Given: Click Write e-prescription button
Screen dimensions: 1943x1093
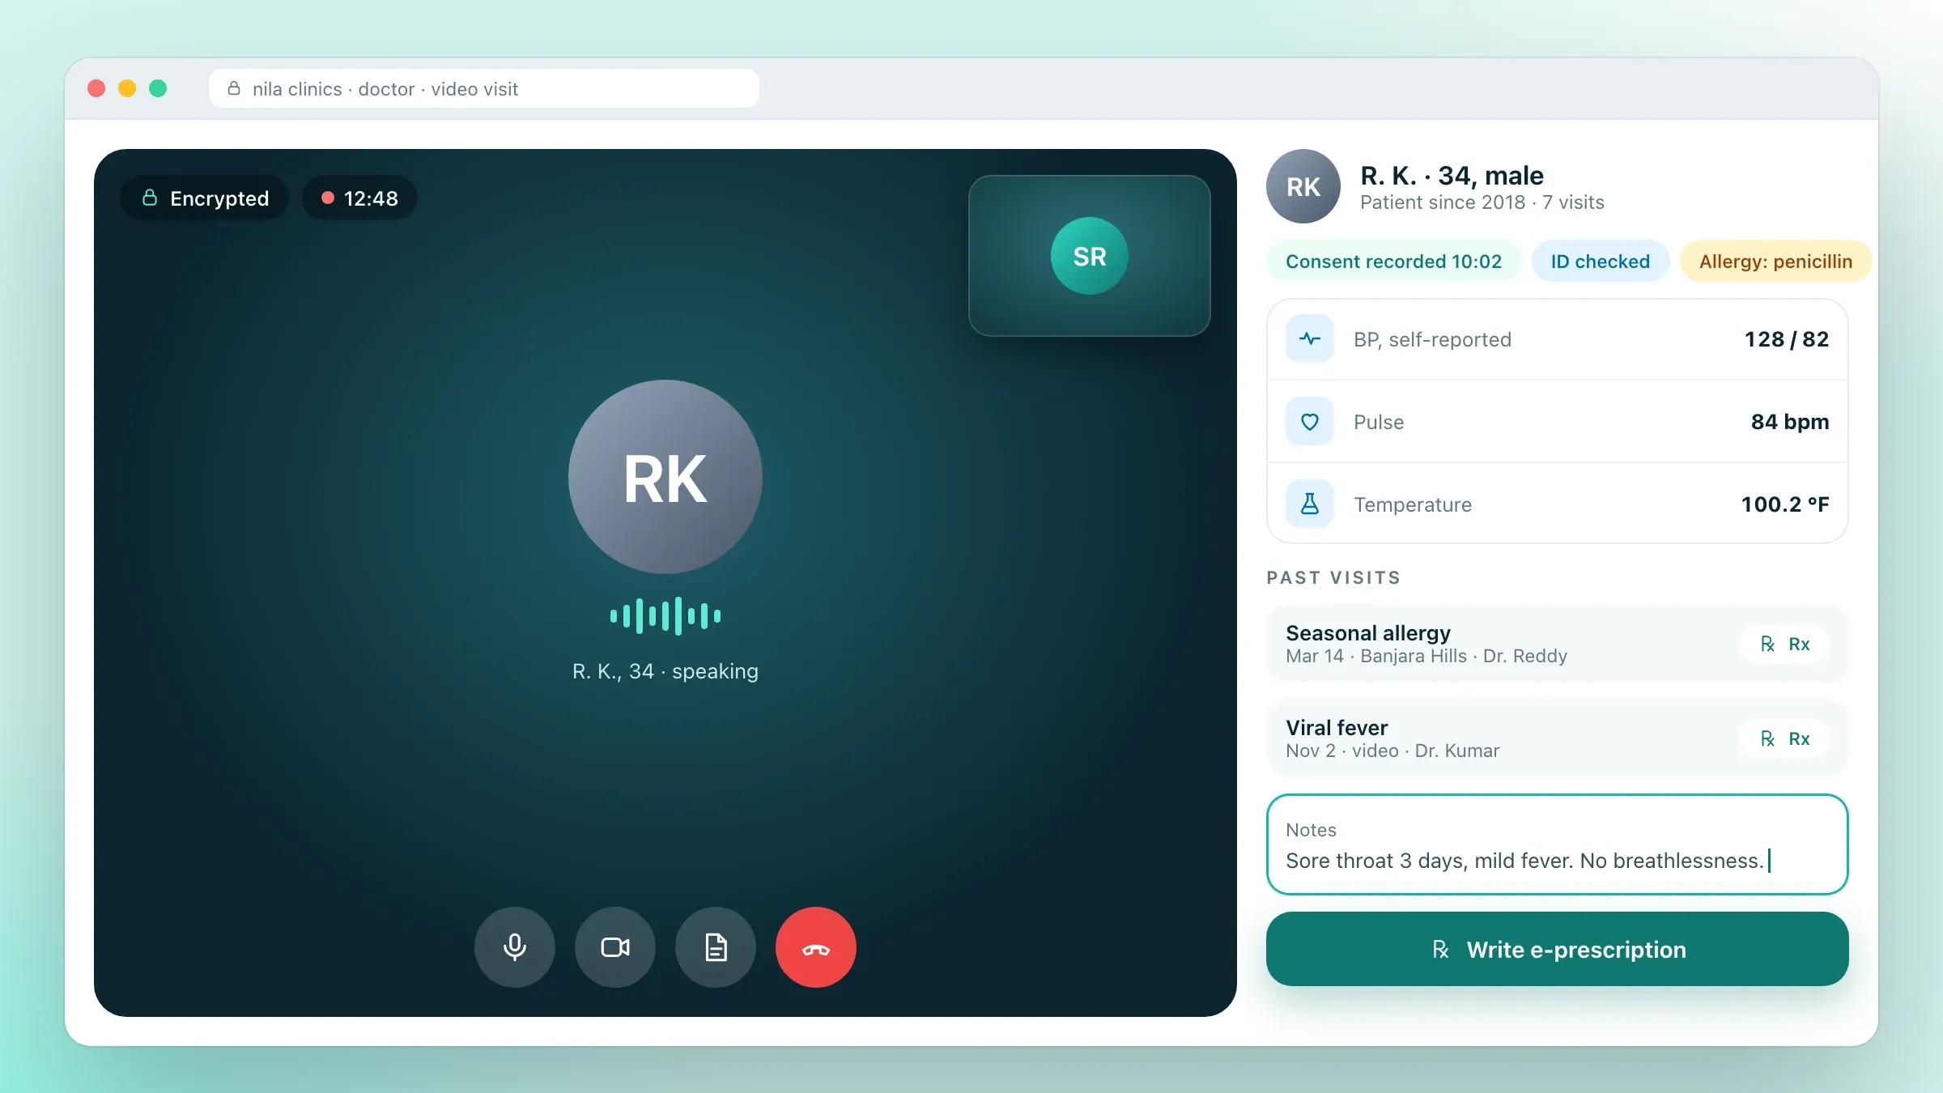Looking at the screenshot, I should point(1557,949).
